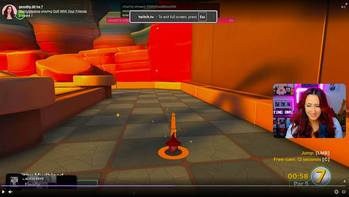349x197 pixels.
Task: Exit full screen using the bottom-right icon
Action: pyautogui.click(x=344, y=192)
